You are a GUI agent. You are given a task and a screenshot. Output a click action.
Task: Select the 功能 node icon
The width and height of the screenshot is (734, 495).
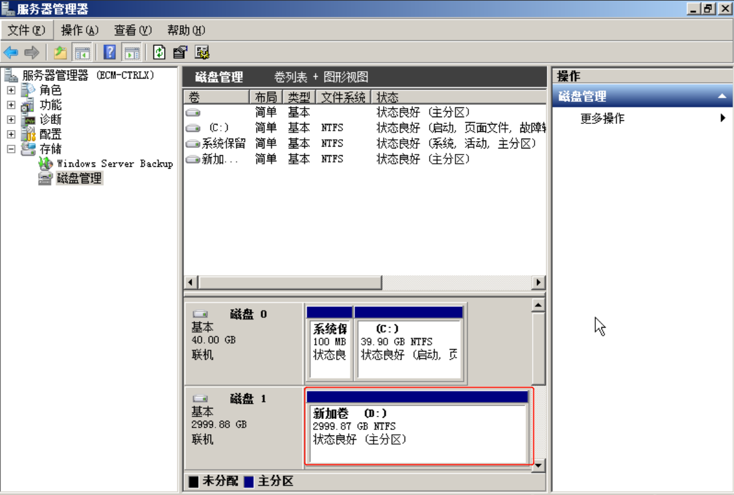pos(28,104)
